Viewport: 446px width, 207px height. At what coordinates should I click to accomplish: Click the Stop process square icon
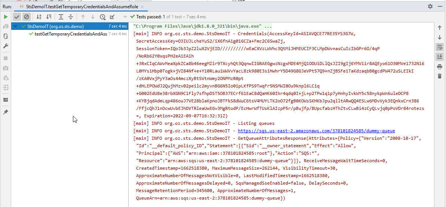(5, 58)
